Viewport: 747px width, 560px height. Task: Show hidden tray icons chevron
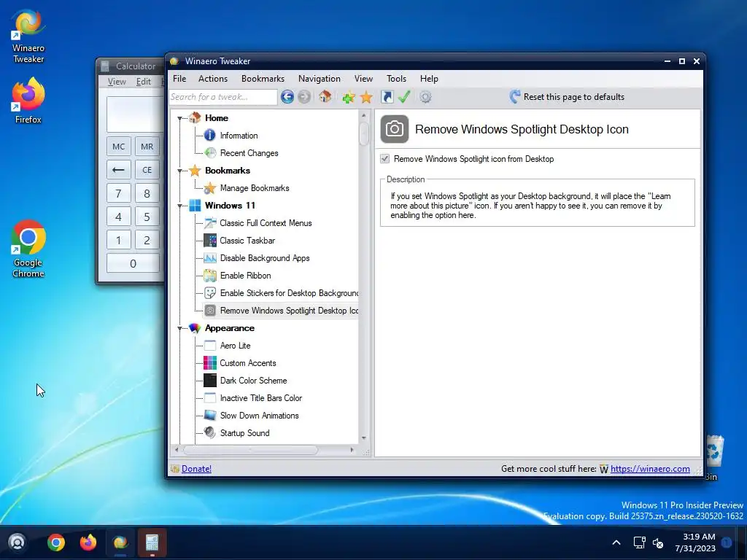pyautogui.click(x=616, y=542)
